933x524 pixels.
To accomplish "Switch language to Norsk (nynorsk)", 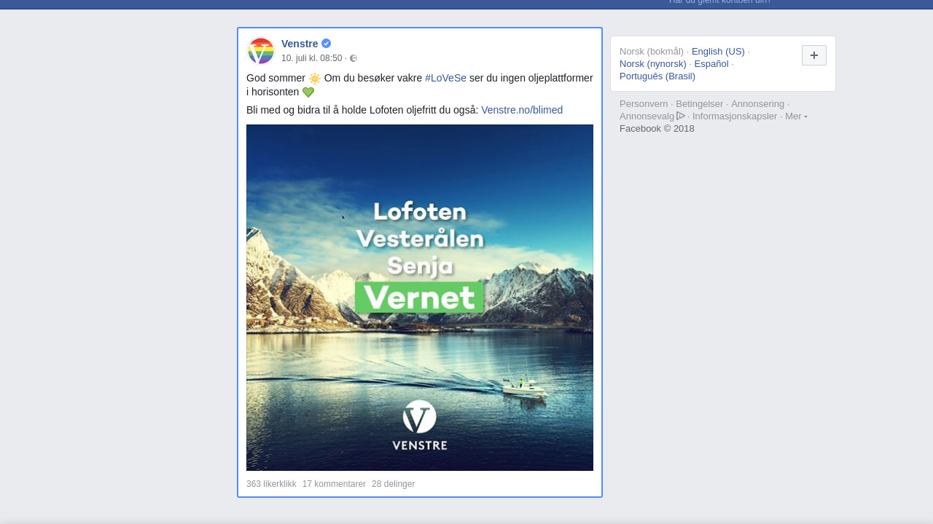I will 653,63.
